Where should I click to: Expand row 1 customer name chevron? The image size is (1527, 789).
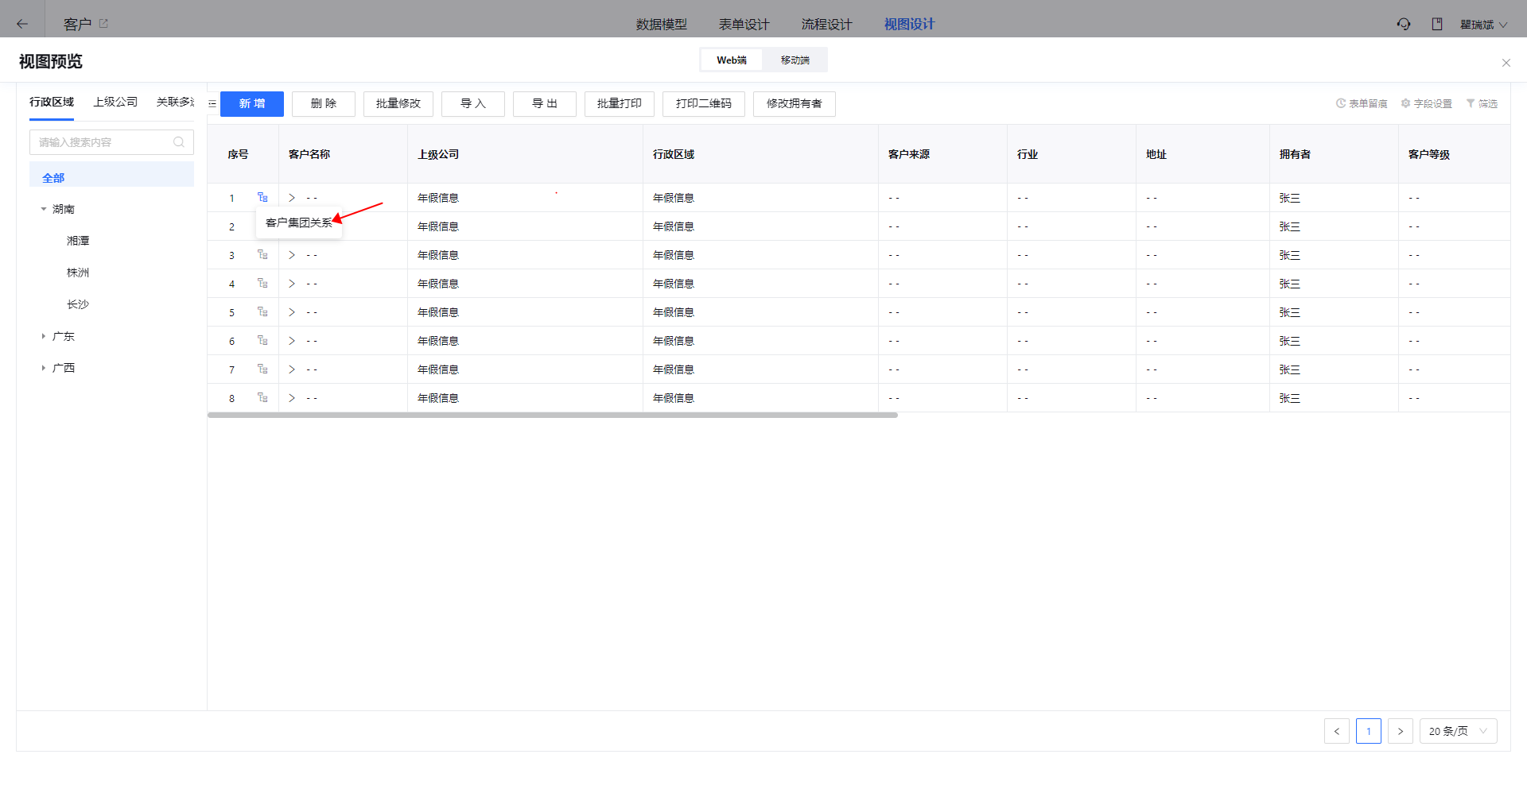click(x=292, y=198)
